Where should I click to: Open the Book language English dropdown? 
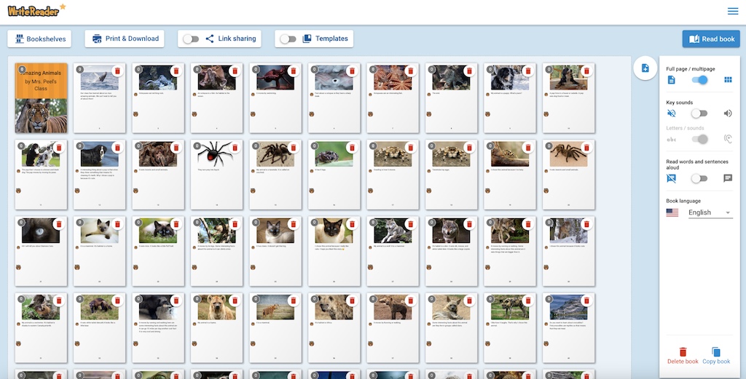coord(710,212)
